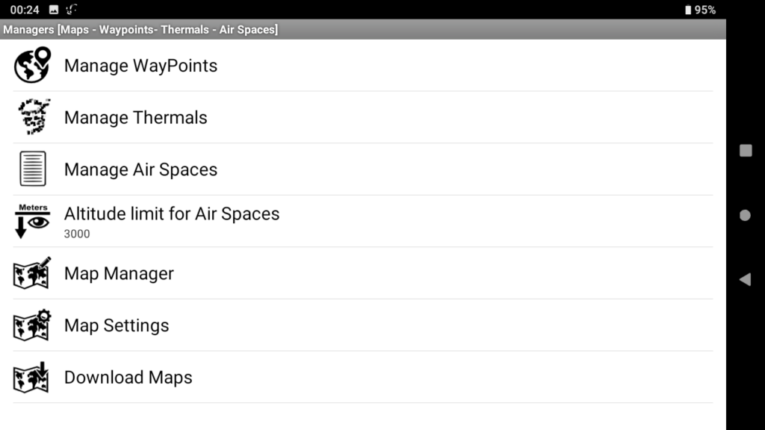Open the Map Manager entry
The image size is (765, 430).
[x=362, y=273]
